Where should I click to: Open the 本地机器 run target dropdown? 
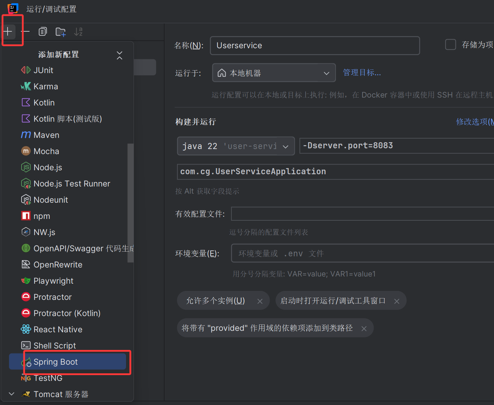point(274,73)
